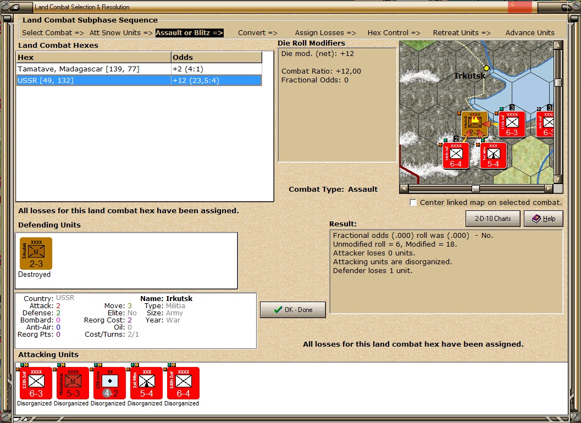The image size is (581, 423).
Task: Open the Help button
Action: point(544,219)
